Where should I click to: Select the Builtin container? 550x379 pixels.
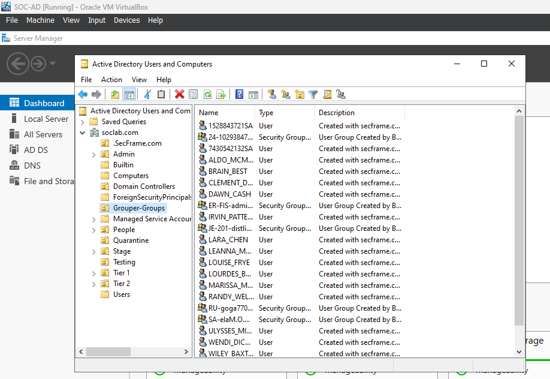[123, 165]
